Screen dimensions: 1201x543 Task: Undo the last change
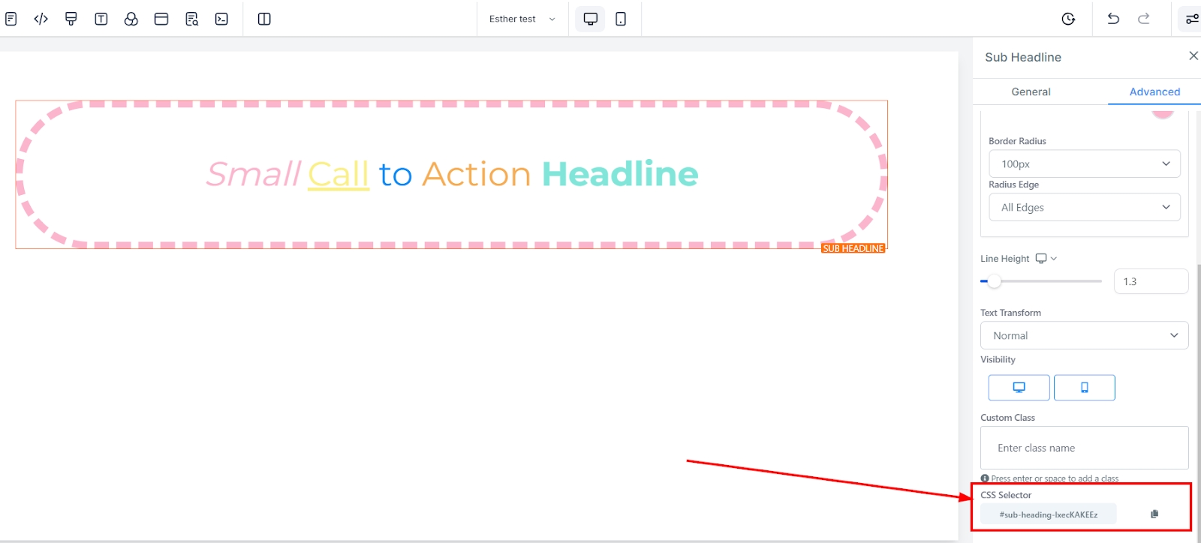1113,19
